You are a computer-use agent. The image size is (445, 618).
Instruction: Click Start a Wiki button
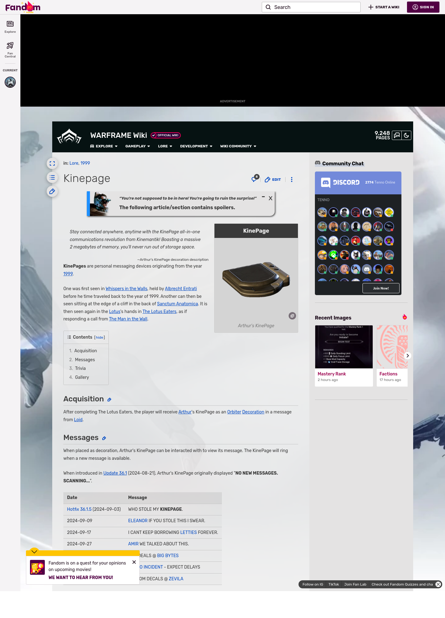click(384, 7)
